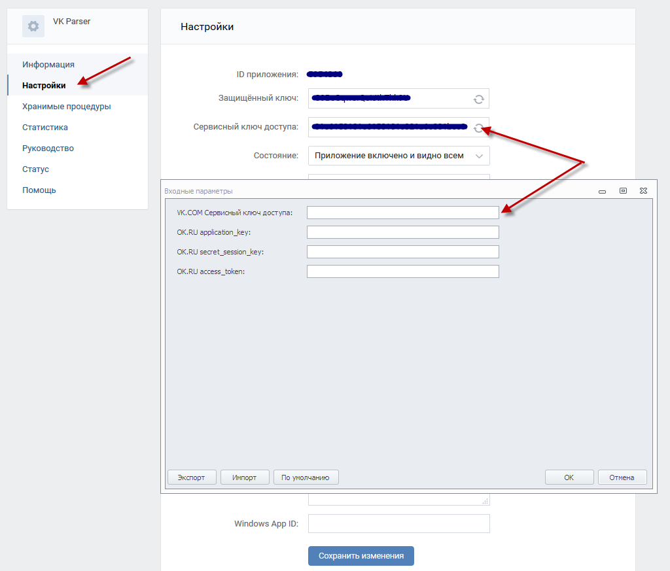Image resolution: width=670 pixels, height=571 pixels.
Task: Maximize the Входные параметры dialog
Action: [623, 191]
